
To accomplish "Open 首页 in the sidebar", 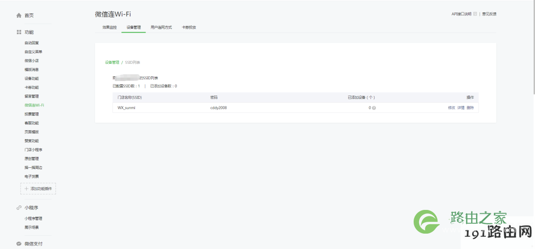I will [29, 15].
